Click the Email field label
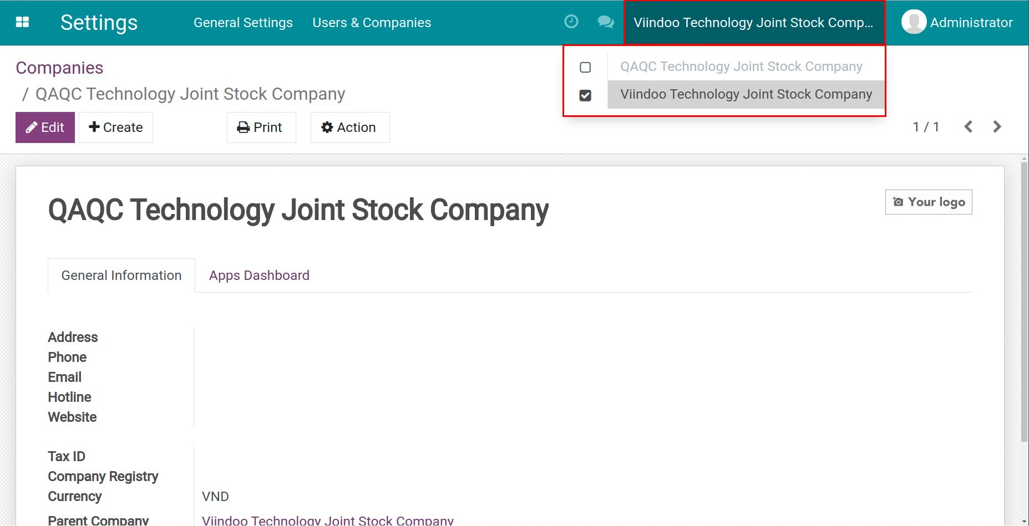Viewport: 1029px width, 526px height. coord(64,377)
